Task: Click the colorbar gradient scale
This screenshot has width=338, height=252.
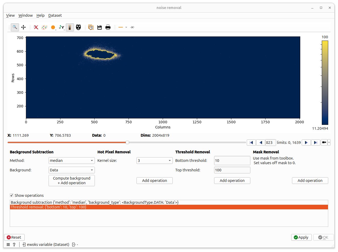Action: coord(325,83)
